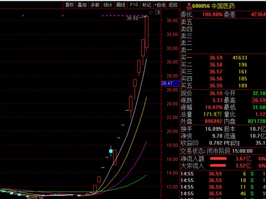Click the R 500 badge icon
Viewport: 266px width, 199px height.
click(x=189, y=6)
